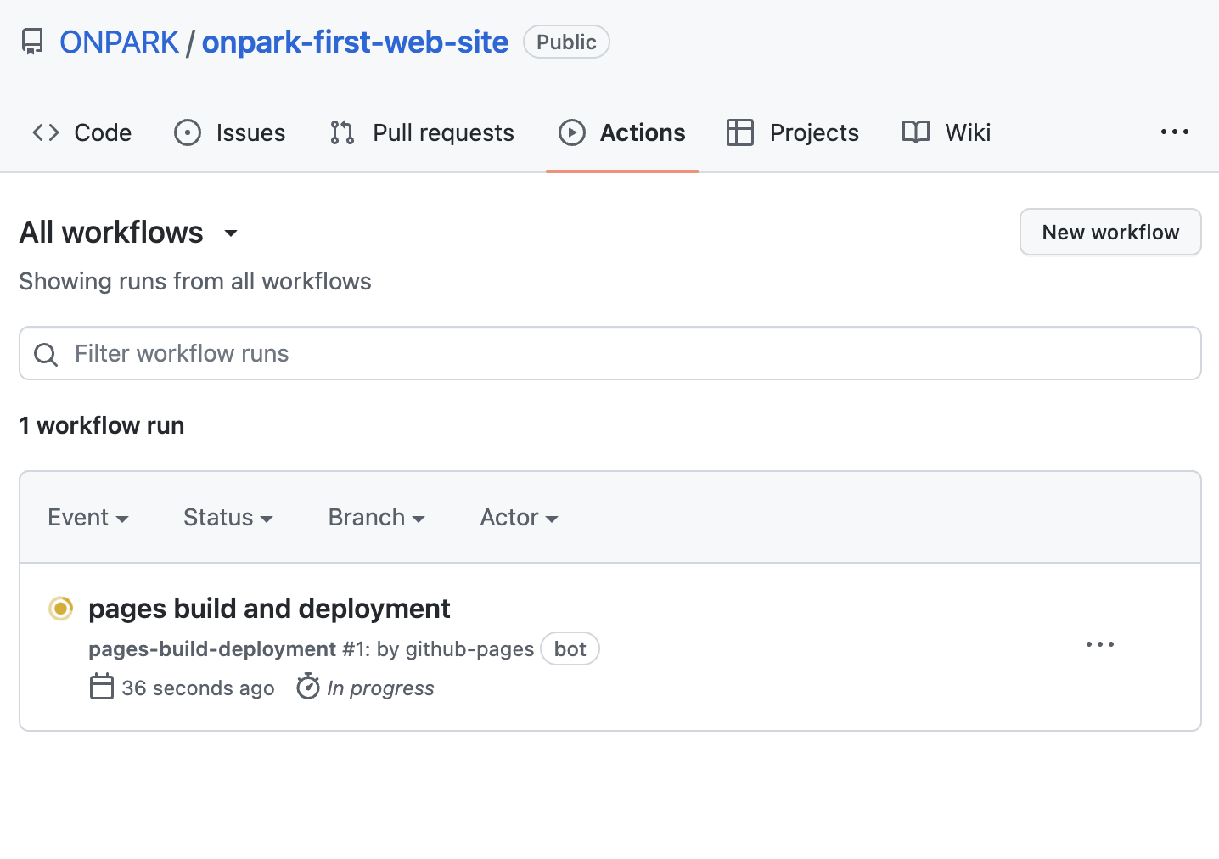Click the 1 workflow run heading
This screenshot has width=1219, height=859.
[x=102, y=425]
